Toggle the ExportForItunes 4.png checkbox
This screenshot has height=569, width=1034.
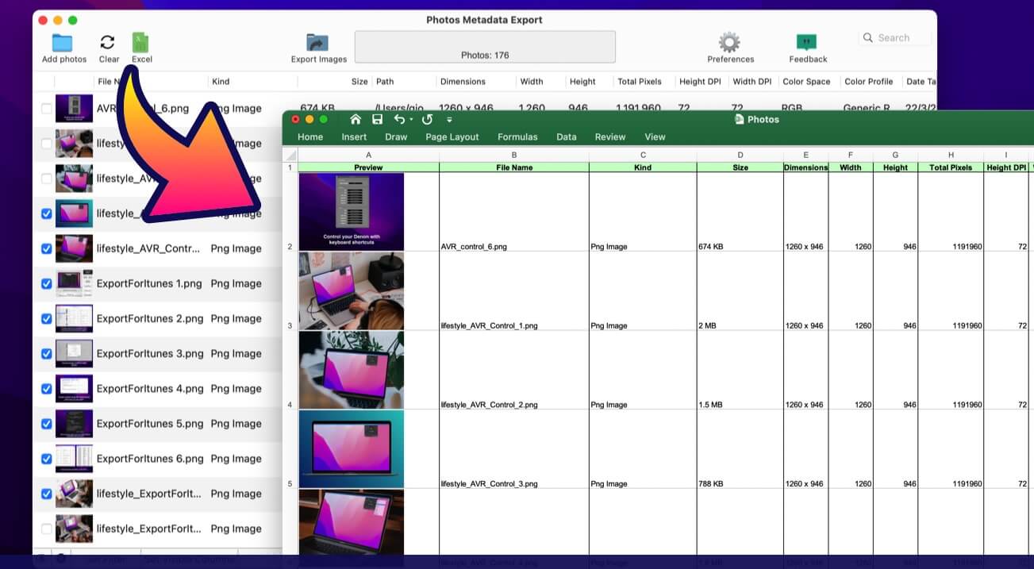(46, 388)
